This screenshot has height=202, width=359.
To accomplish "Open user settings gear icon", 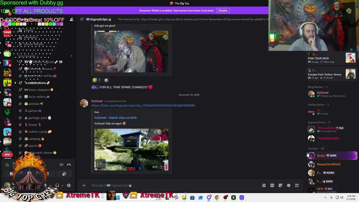I will pyautogui.click(x=69, y=185).
